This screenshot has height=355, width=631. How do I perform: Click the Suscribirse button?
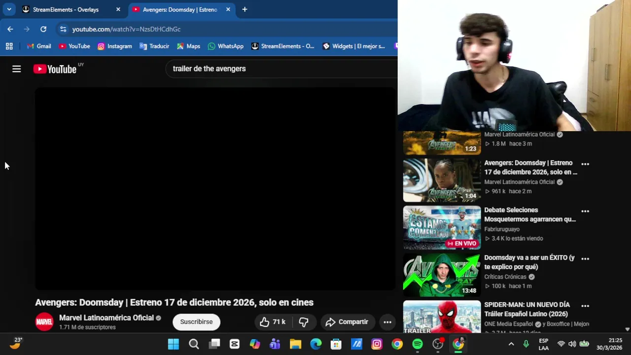(x=196, y=322)
